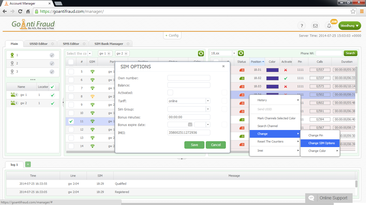Expand the Tariff dropdown

[208, 101]
